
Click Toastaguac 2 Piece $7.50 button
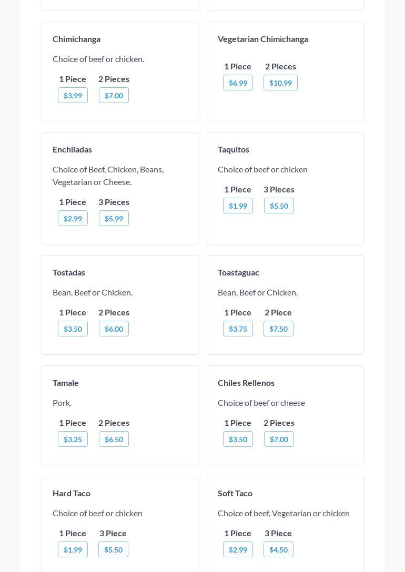[278, 329]
